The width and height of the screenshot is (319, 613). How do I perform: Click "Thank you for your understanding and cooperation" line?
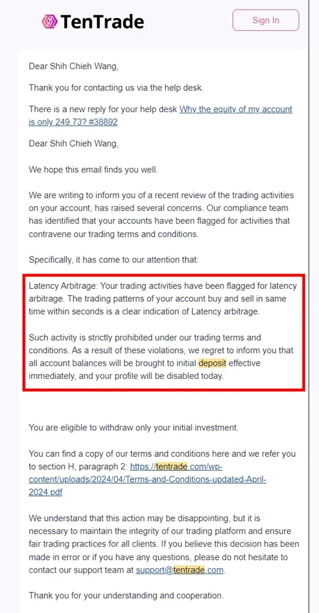126,596
